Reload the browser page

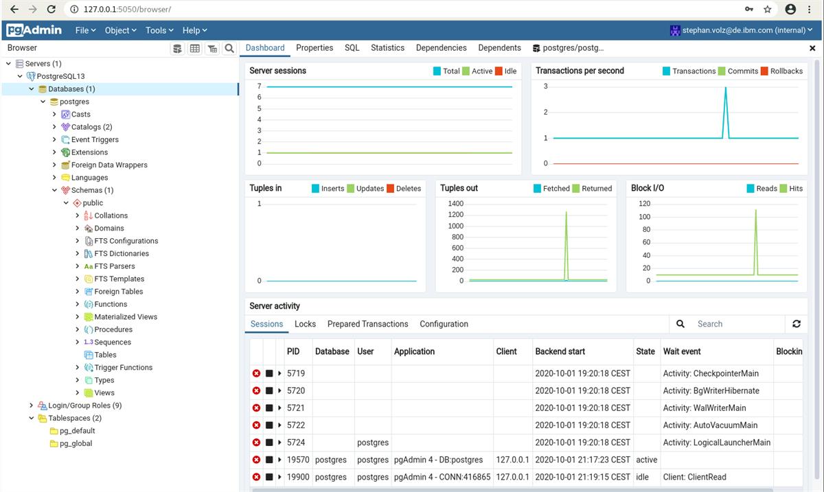pos(51,9)
